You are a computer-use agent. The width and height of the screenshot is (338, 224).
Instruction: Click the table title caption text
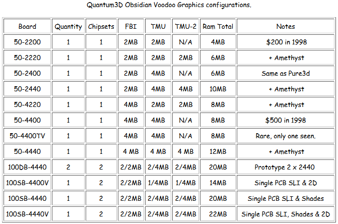click(169, 5)
